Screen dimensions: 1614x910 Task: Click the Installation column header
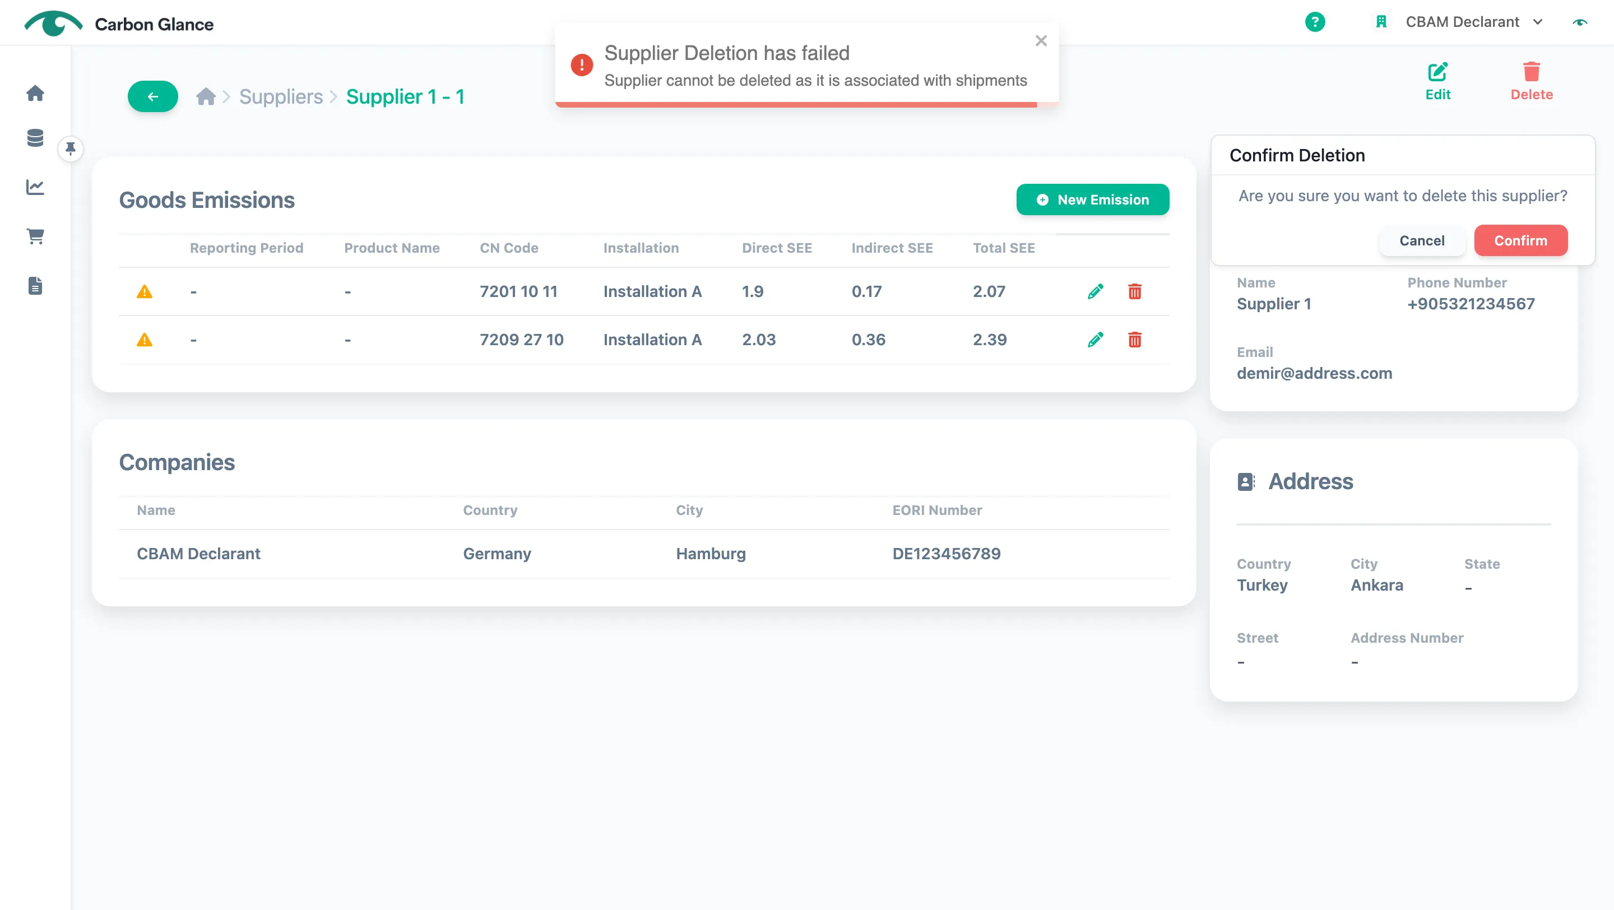coord(641,248)
